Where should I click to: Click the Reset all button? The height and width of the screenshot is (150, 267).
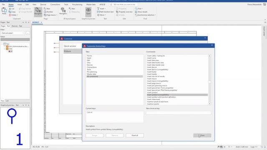coord(135,135)
